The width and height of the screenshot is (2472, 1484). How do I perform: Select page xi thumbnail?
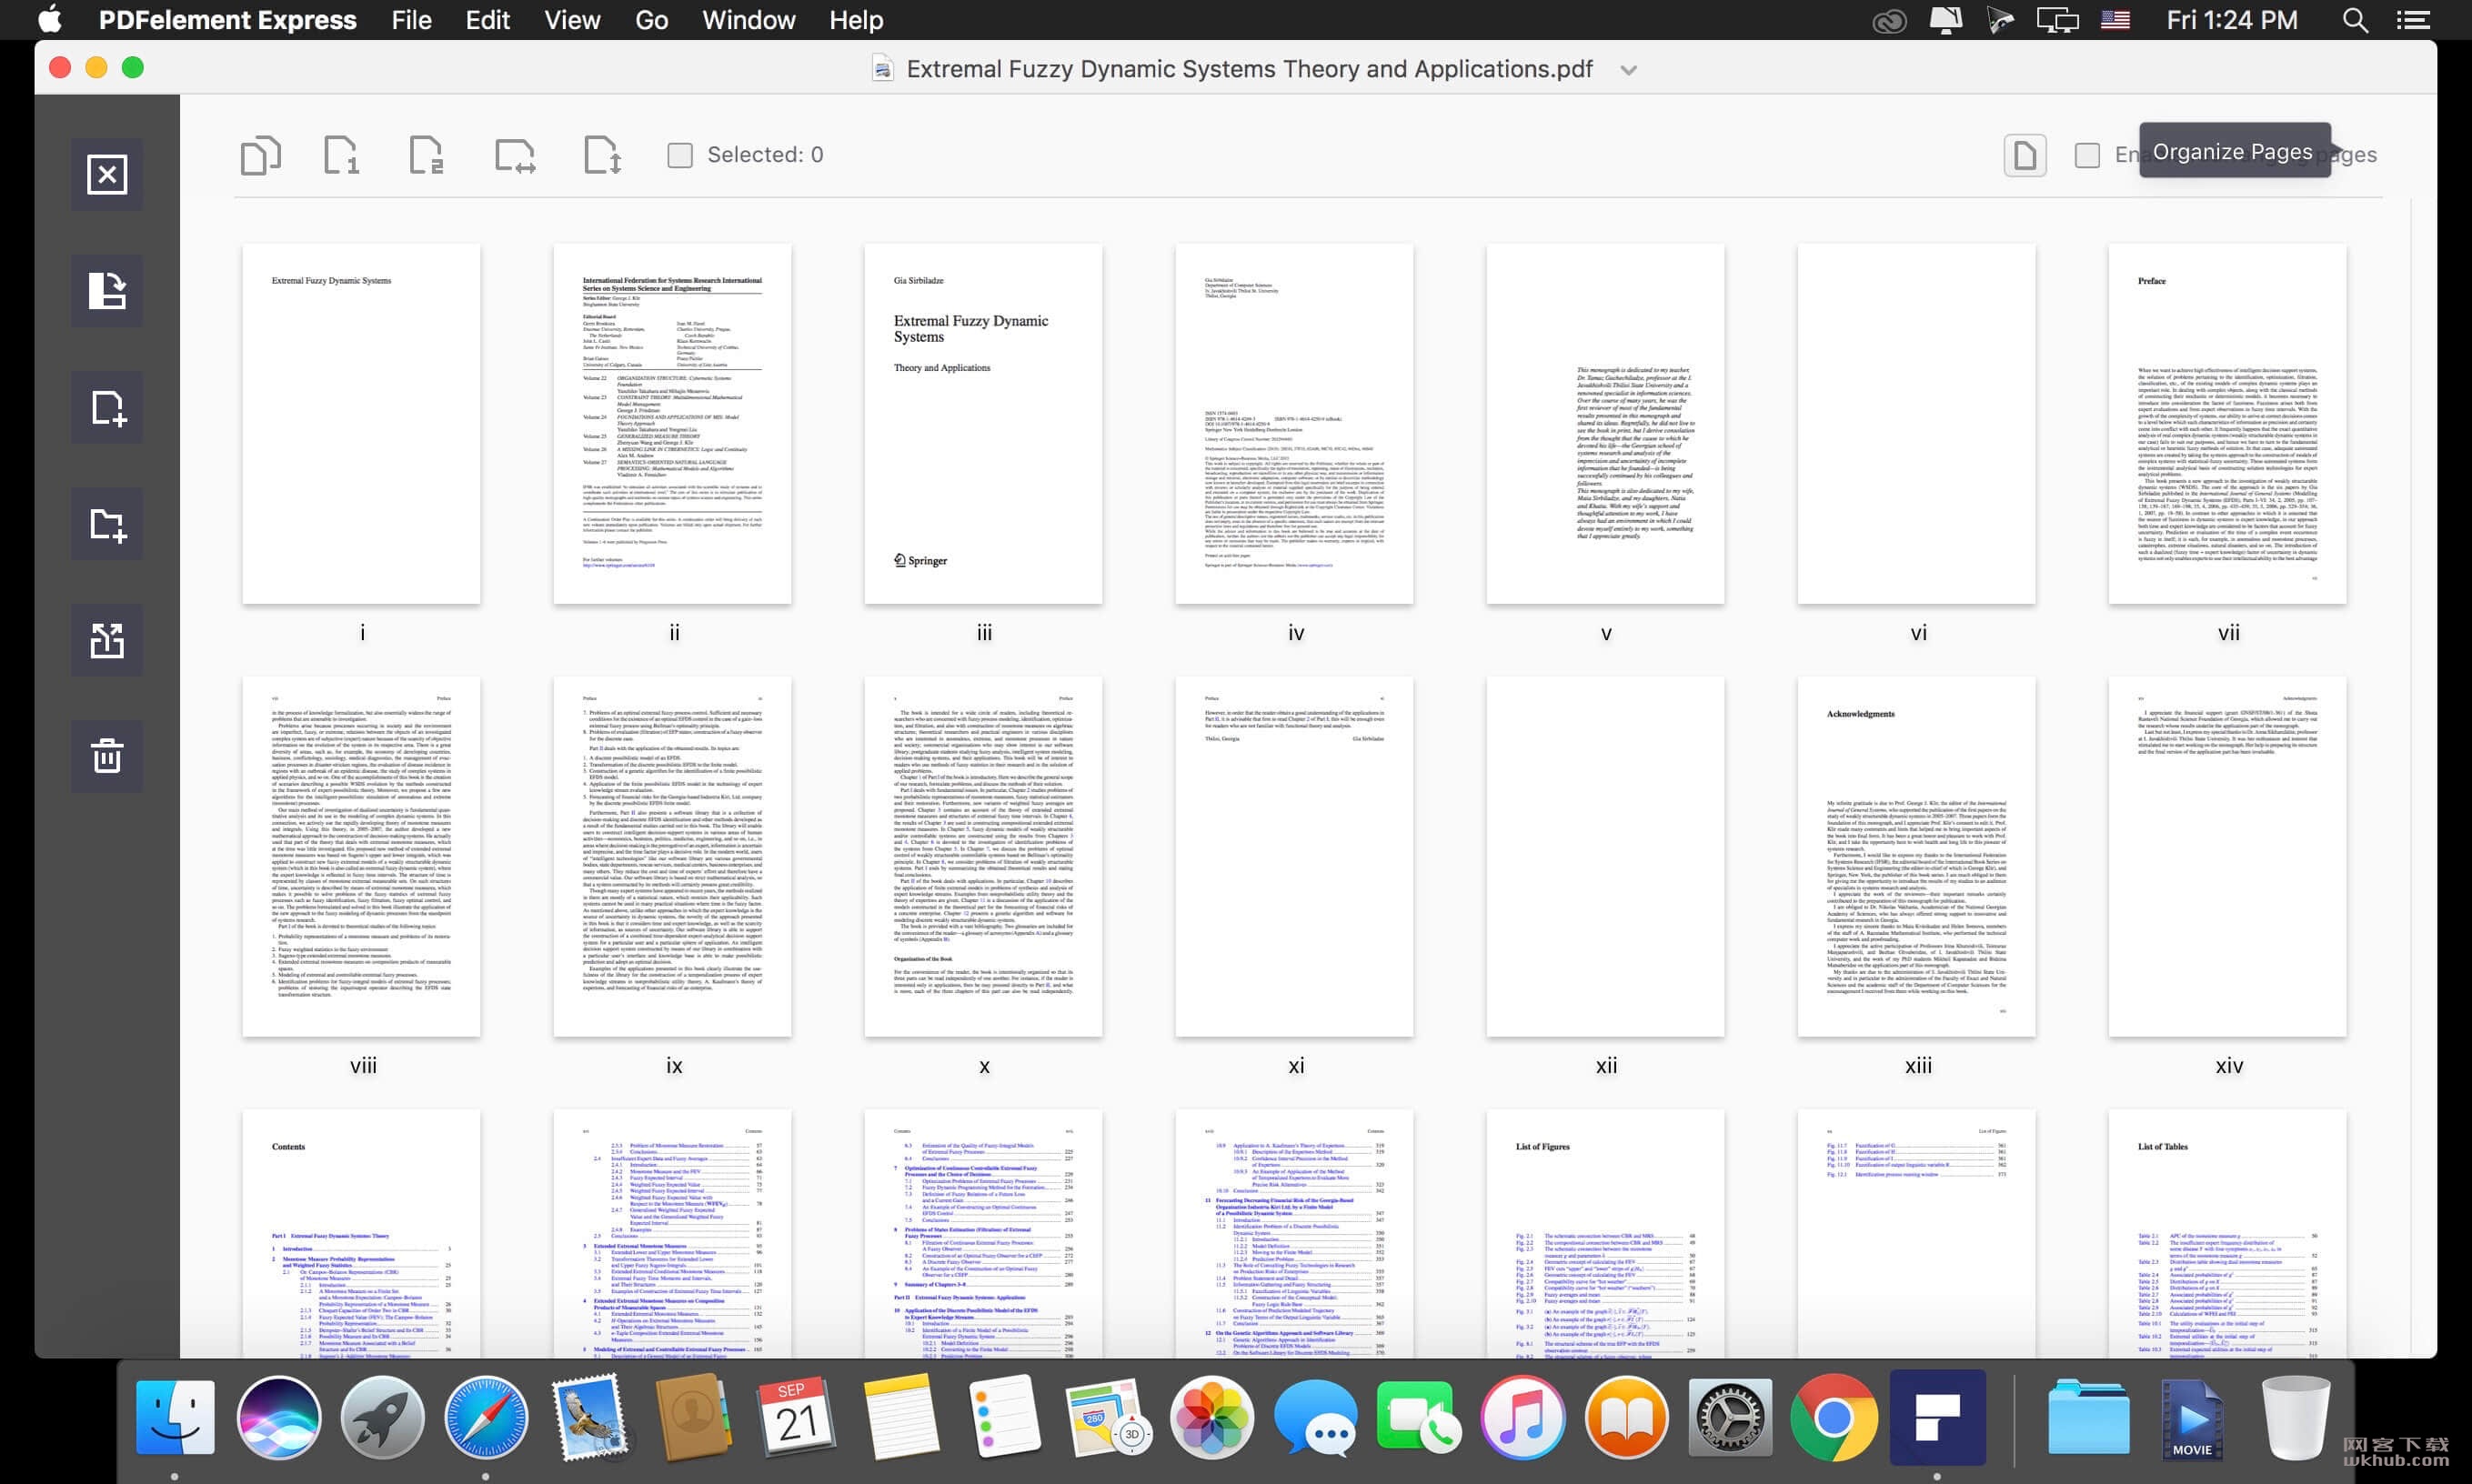1294,857
